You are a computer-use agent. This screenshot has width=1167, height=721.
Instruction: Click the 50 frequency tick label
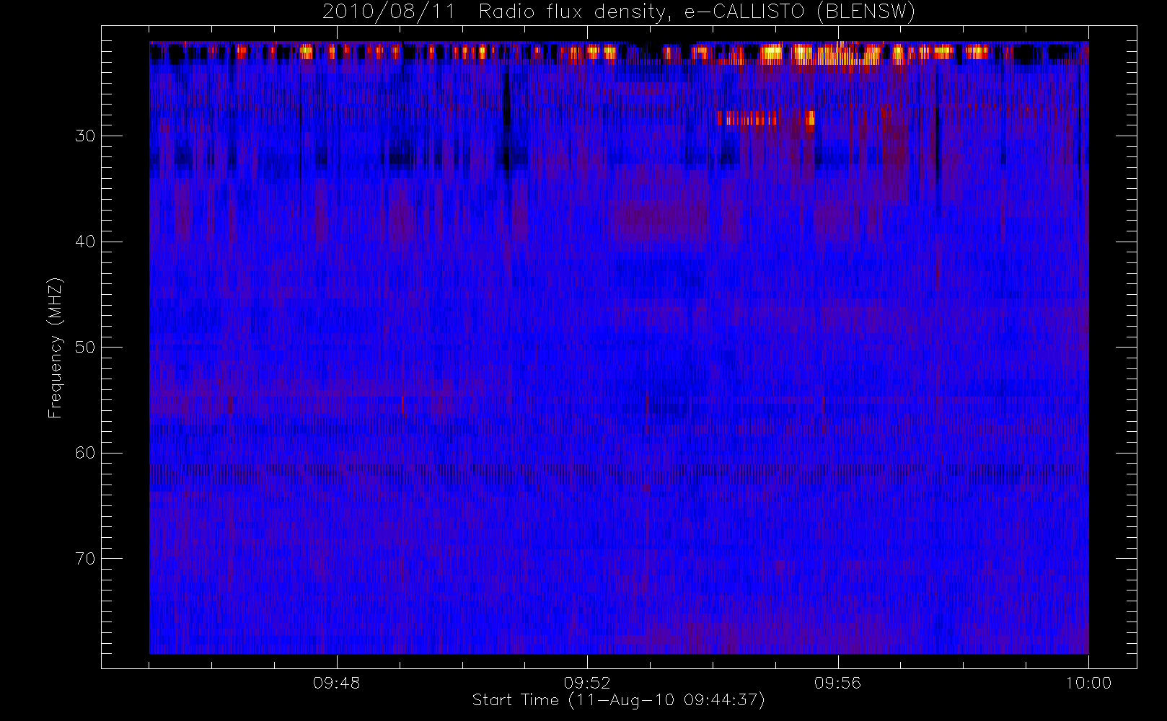(x=85, y=347)
